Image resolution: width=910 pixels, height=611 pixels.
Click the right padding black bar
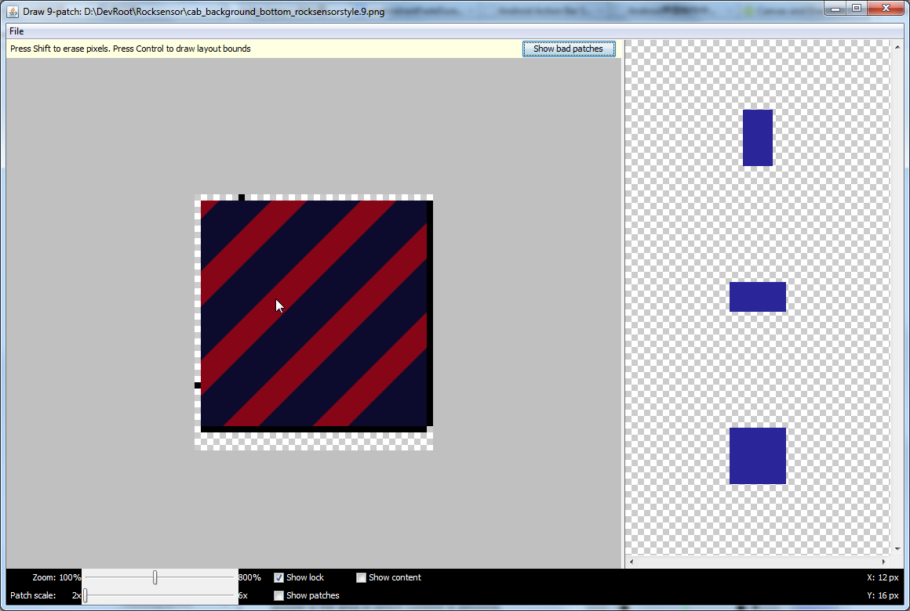click(x=430, y=313)
